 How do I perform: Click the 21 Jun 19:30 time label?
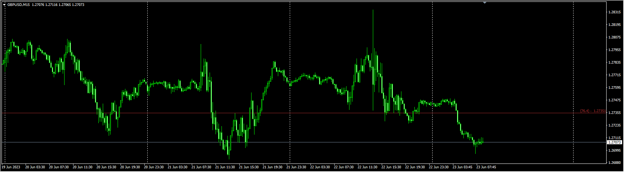272,167
